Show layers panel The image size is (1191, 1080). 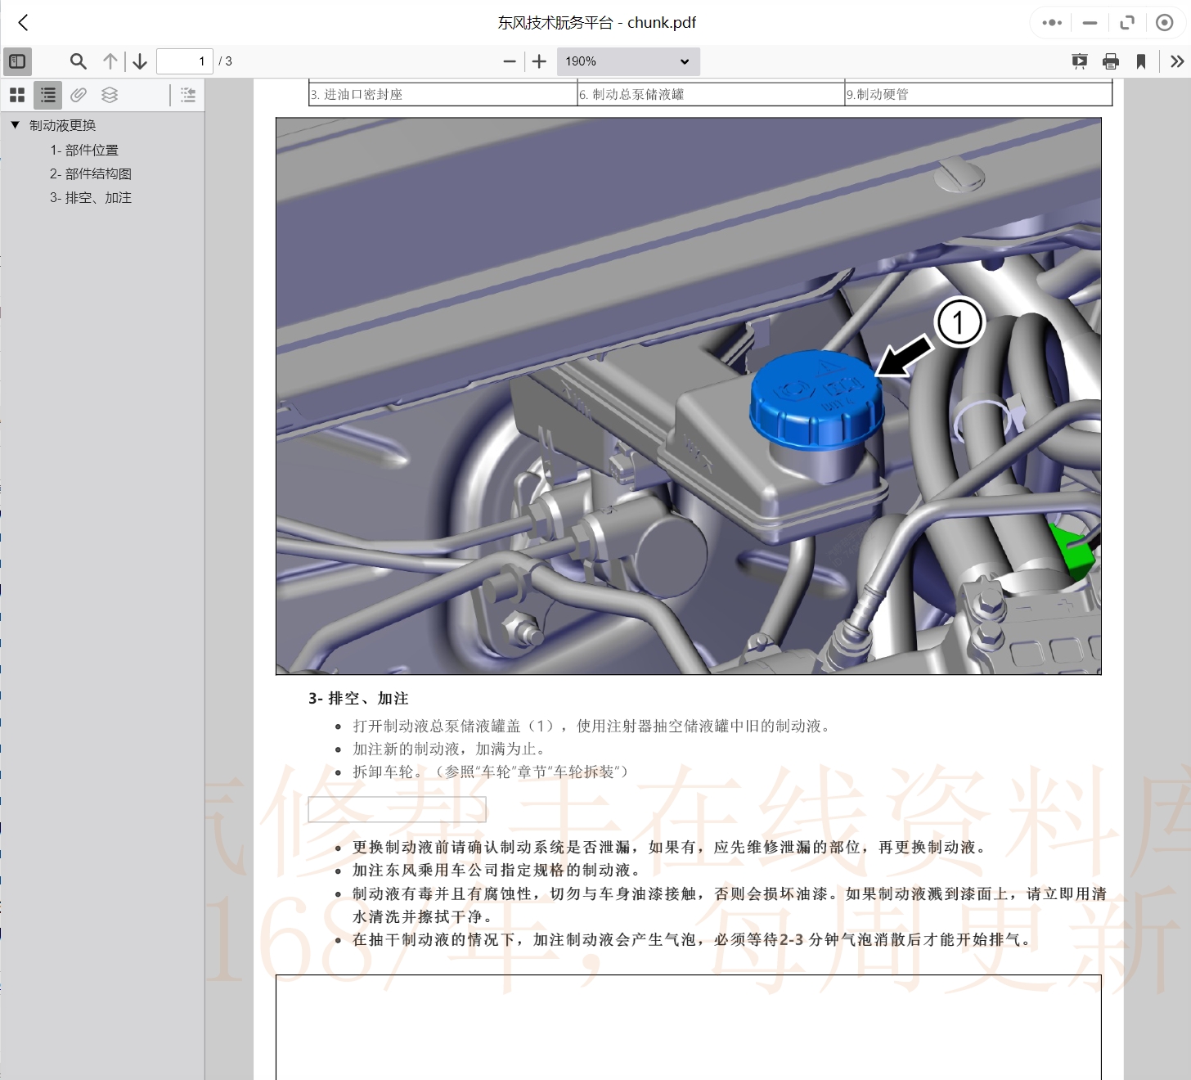(x=110, y=95)
